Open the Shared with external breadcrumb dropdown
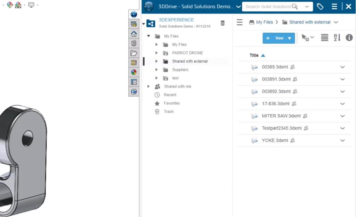356x217 pixels. (336, 22)
